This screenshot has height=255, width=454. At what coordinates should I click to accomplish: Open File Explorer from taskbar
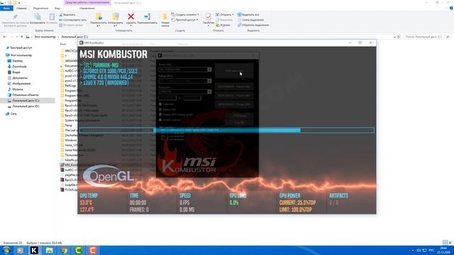50,250
